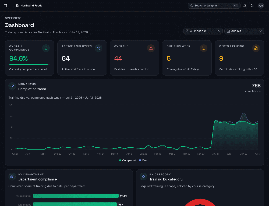Open the Due This Week 5 card
Image resolution: width=269 pixels, height=206 pixels.
187,58
